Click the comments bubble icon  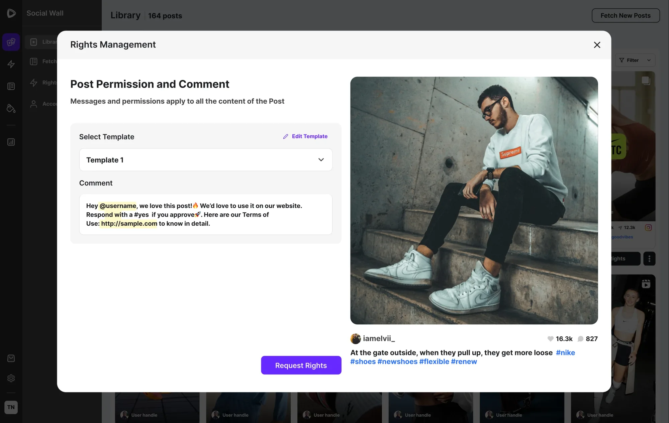click(x=581, y=339)
